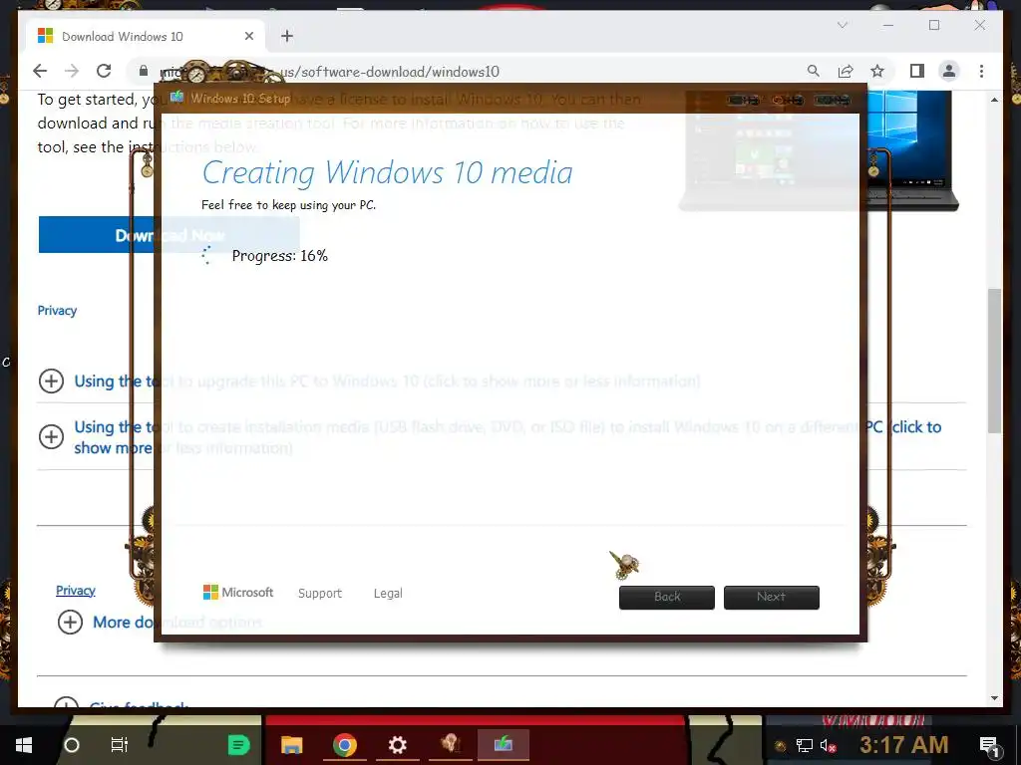
Task: Click the Microsoft logo in the setup dialog
Action: (238, 592)
